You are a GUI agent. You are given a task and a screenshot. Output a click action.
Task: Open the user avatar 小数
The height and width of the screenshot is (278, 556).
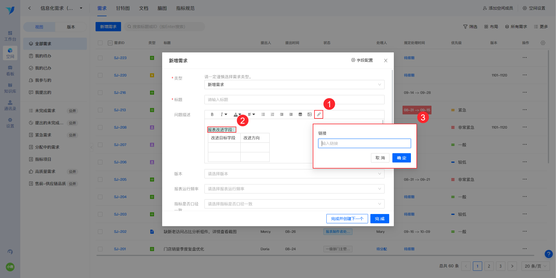10,267
